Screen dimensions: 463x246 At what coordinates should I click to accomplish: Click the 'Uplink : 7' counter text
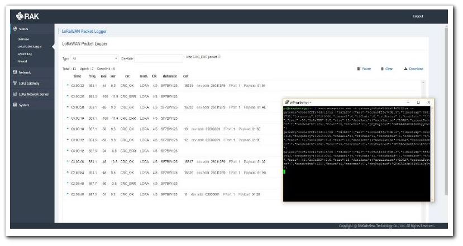point(87,68)
